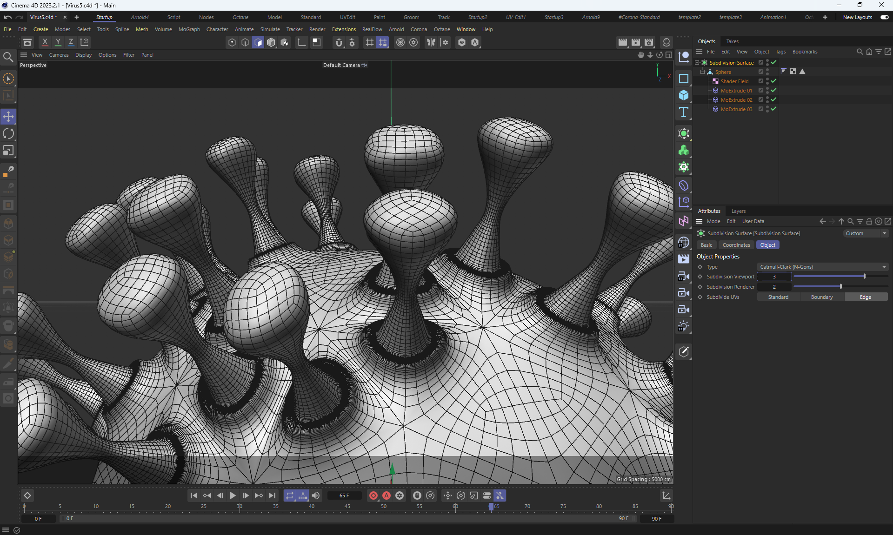Toggle the Subdivision Surface enable checkmark
This screenshot has height=535, width=893.
[773, 63]
